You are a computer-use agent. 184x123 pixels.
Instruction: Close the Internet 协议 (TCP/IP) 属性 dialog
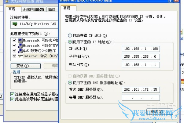[x=176, y=1]
